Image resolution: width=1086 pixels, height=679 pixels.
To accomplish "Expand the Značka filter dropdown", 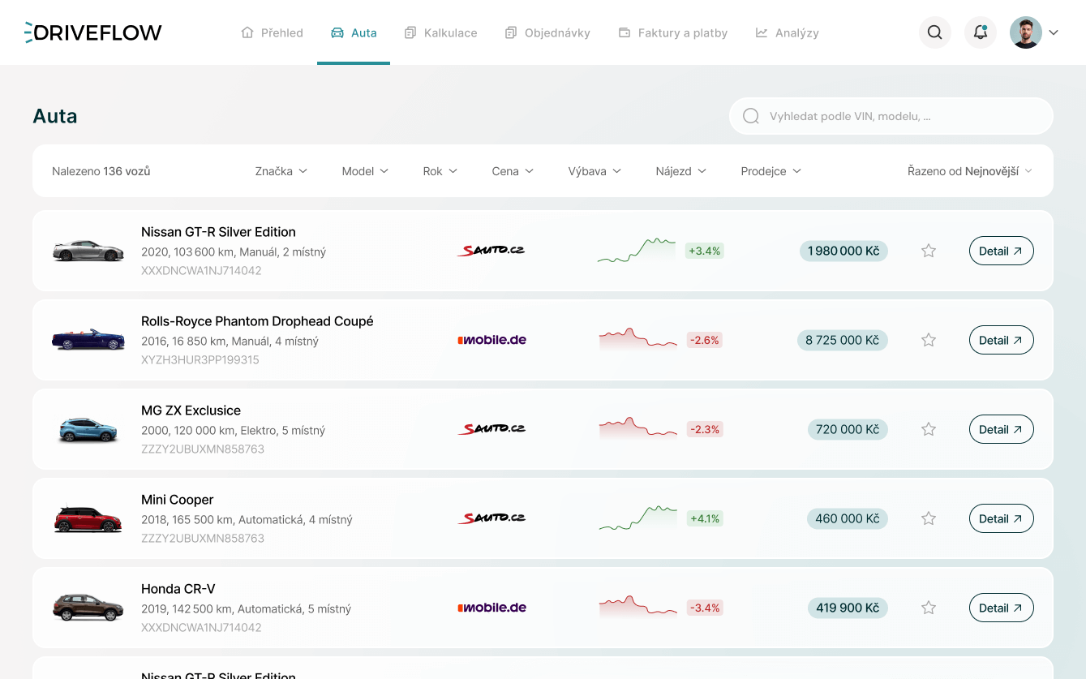I will tap(281, 171).
